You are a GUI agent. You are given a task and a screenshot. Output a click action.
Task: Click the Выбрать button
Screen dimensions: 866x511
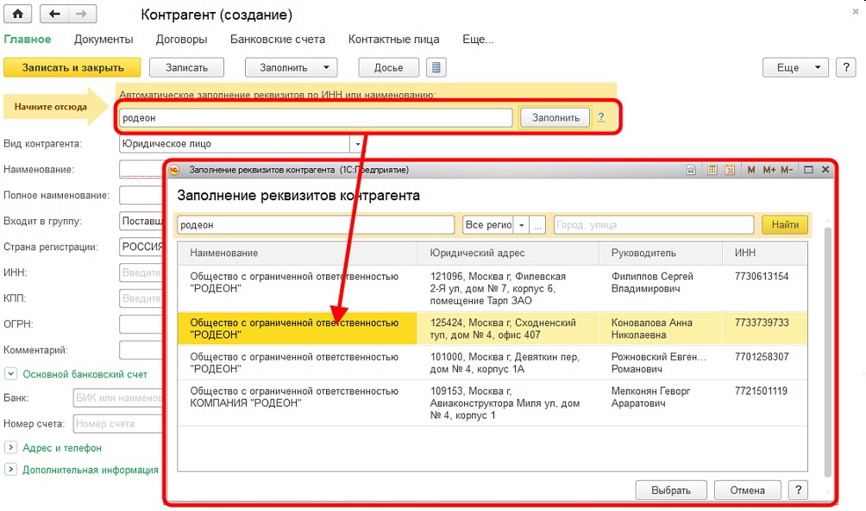[671, 489]
